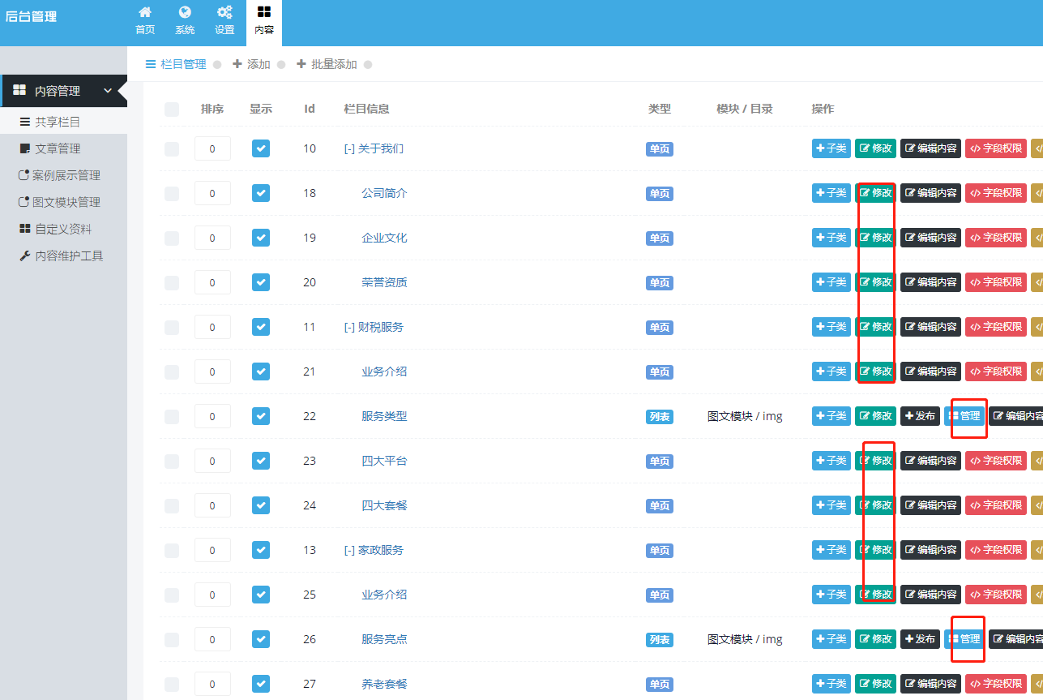Select the row checkbox for 养老套餐

172,684
